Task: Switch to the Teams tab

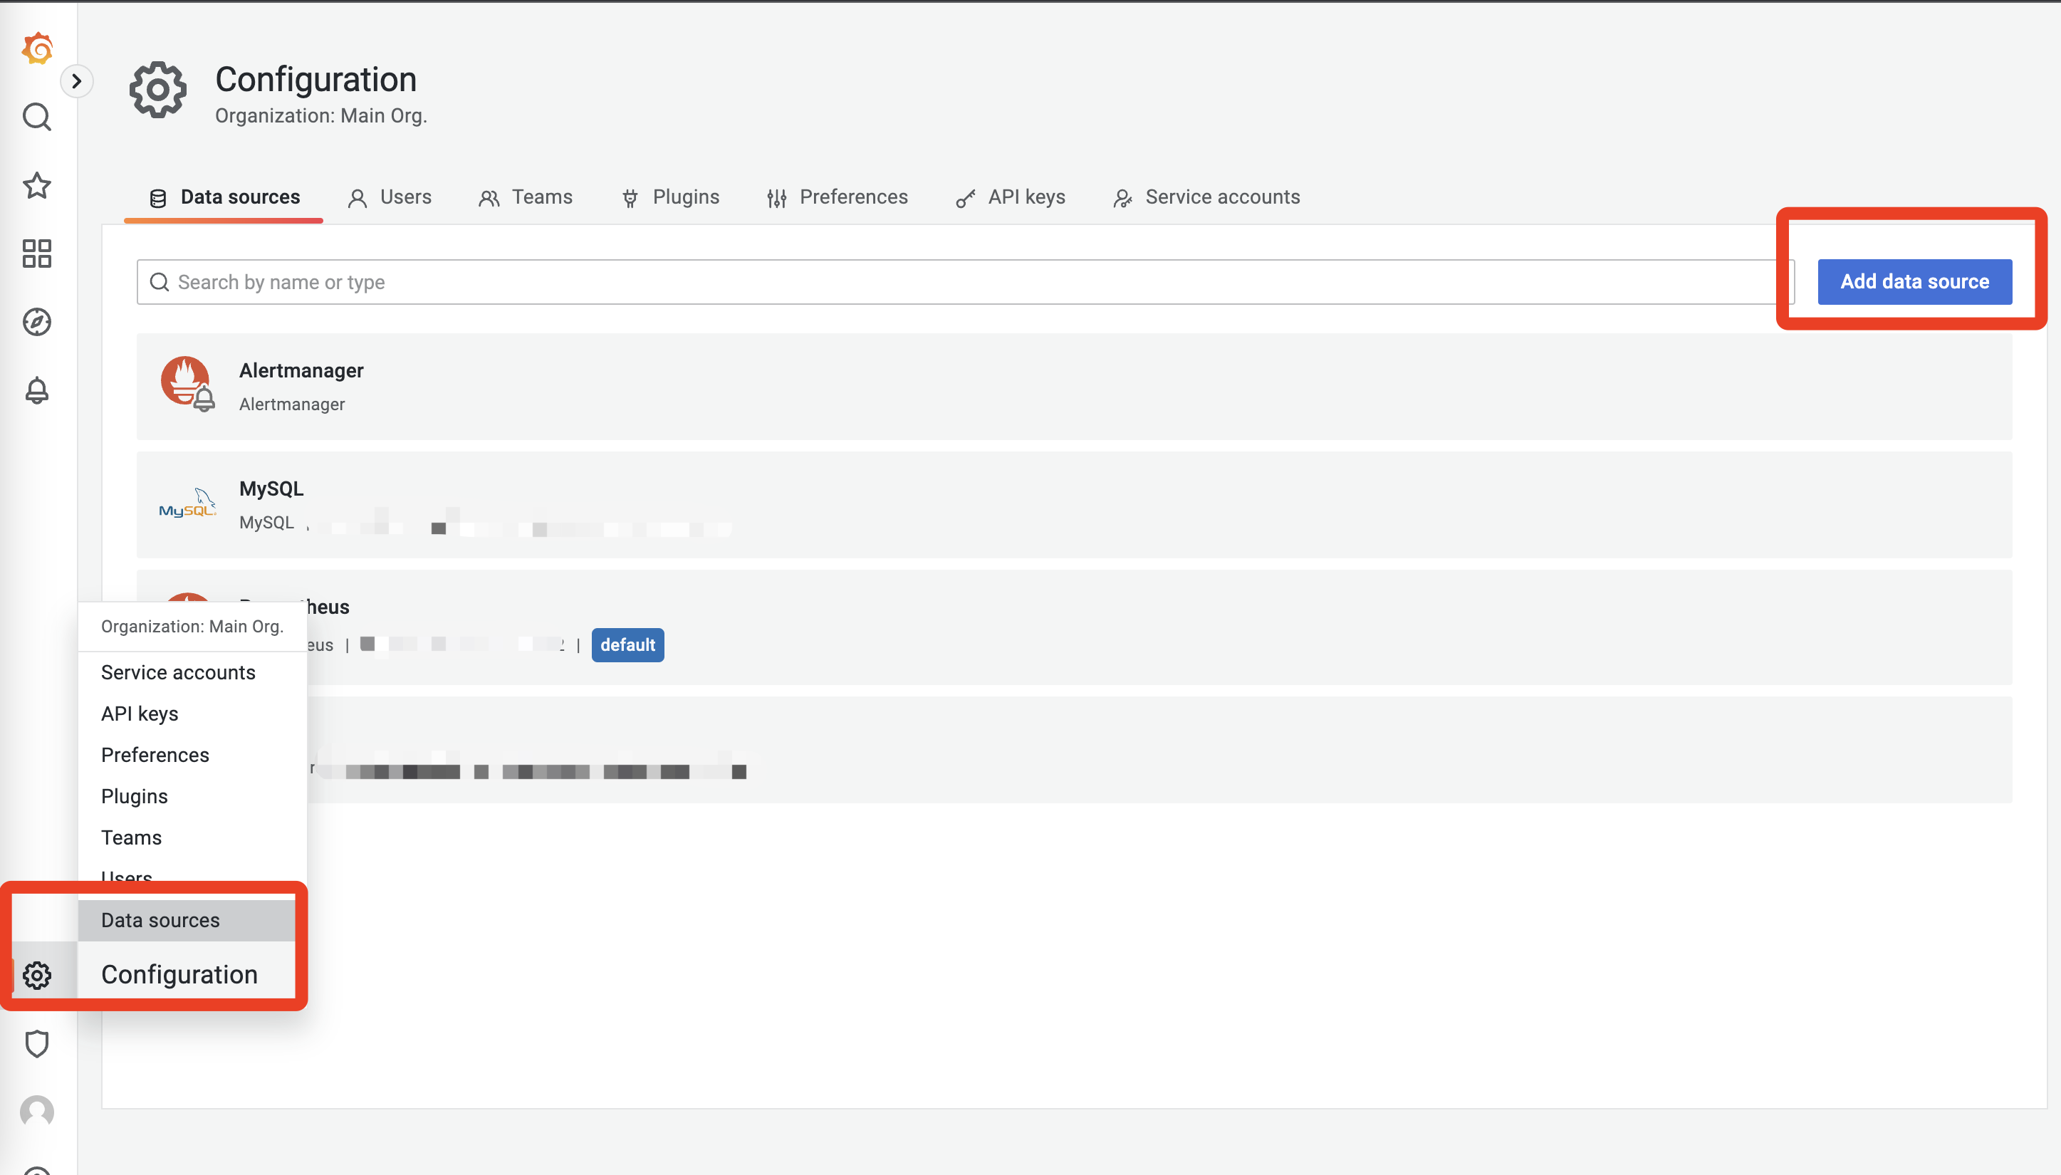Action: pos(526,197)
